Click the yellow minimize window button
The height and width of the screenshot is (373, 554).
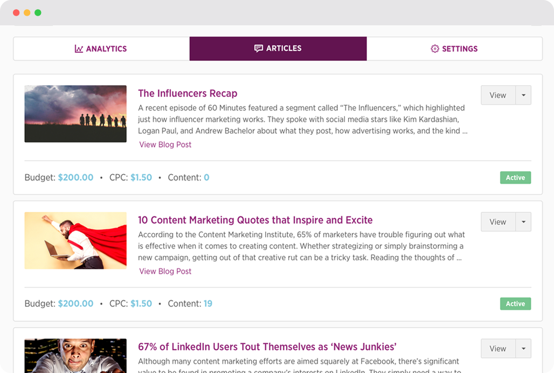[27, 13]
